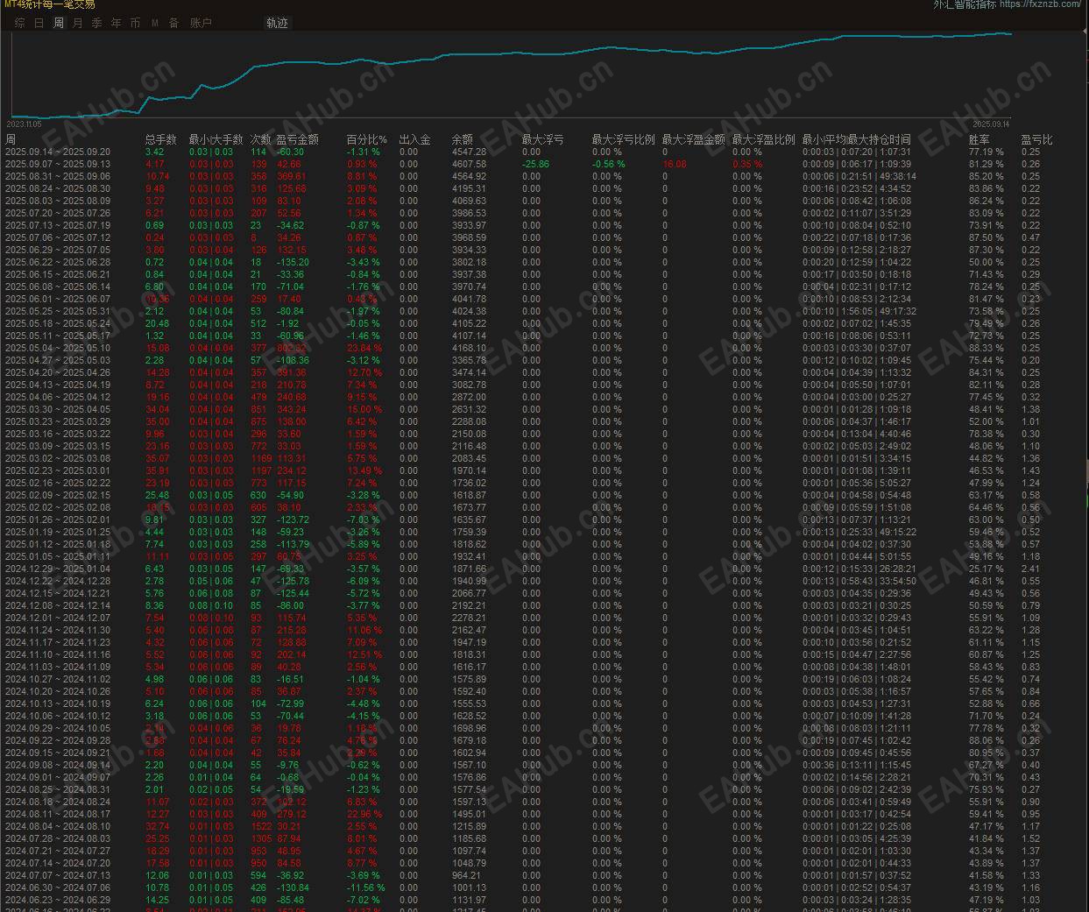Screen dimensions: 1089x912
Task: Open the 币 symbol tab
Action: click(135, 24)
